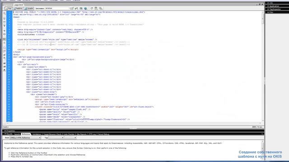Screen dimensions: 289x162
Task: Open the View Options toolbar icon
Action: 96,9
